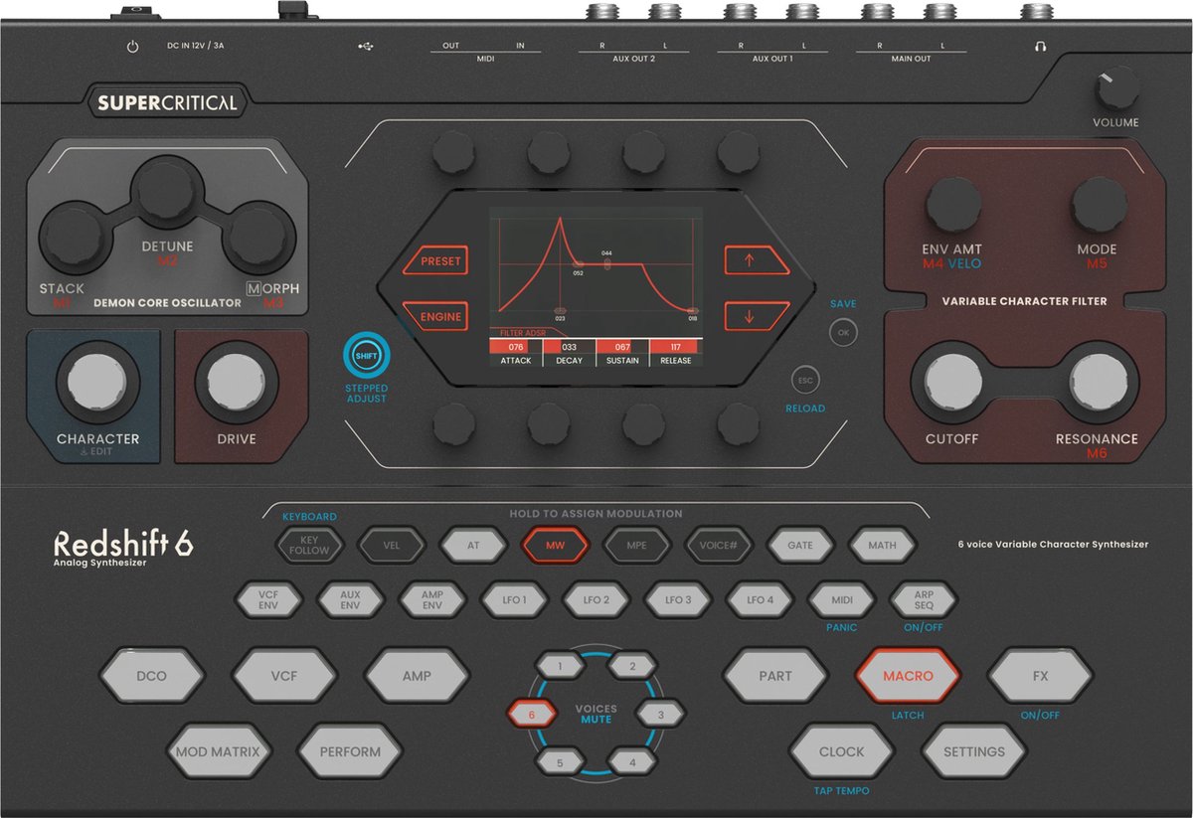Select the LFO 2 button
Image resolution: width=1193 pixels, height=818 pixels.
(596, 600)
